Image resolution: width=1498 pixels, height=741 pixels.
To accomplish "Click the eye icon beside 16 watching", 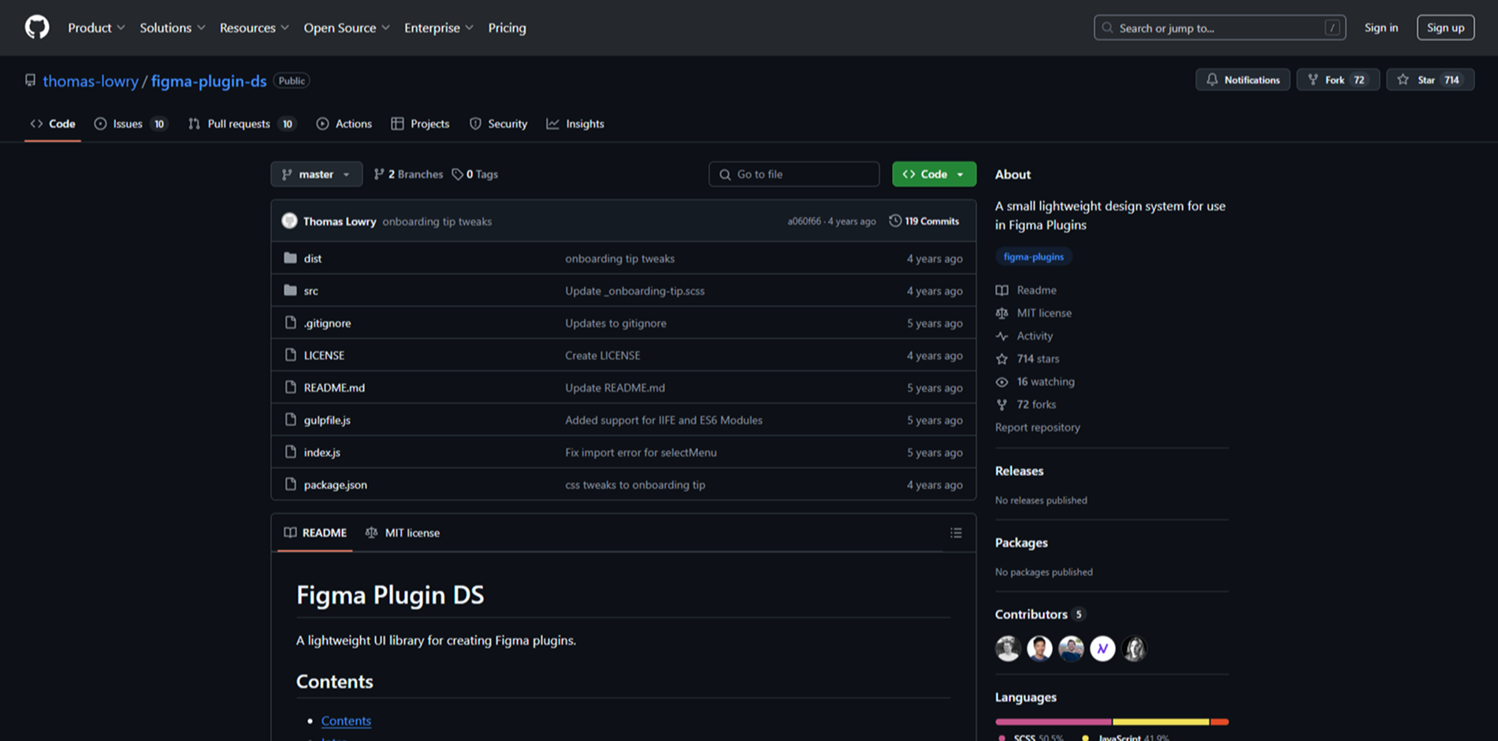I will [1002, 382].
